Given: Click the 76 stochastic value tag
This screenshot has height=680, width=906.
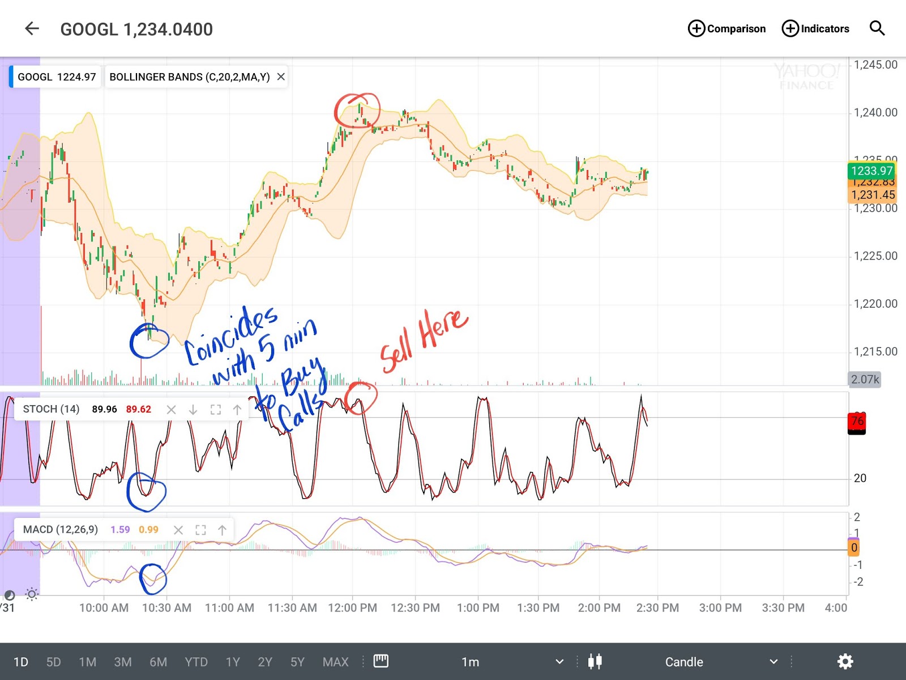Looking at the screenshot, I should click(x=857, y=421).
